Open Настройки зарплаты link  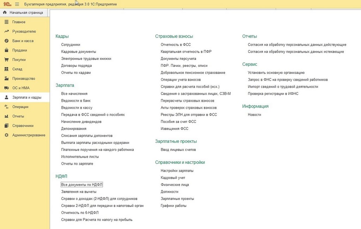(x=177, y=171)
